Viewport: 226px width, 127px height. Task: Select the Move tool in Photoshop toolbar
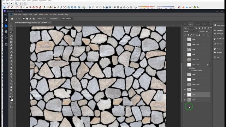[11, 26]
